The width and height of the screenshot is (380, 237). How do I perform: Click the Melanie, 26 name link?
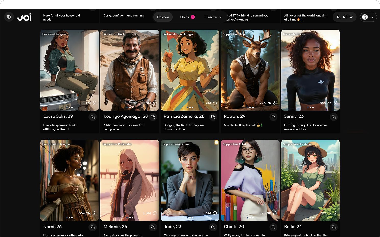coord(115,227)
